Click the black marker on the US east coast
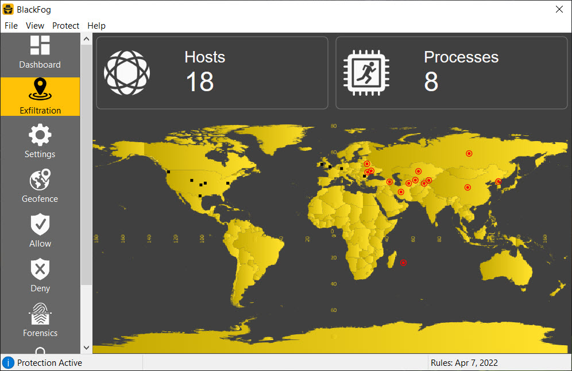Viewport: 572px width, 371px height. pos(228,183)
